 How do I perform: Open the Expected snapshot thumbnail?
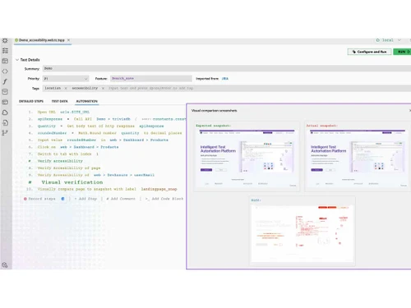coord(247,159)
